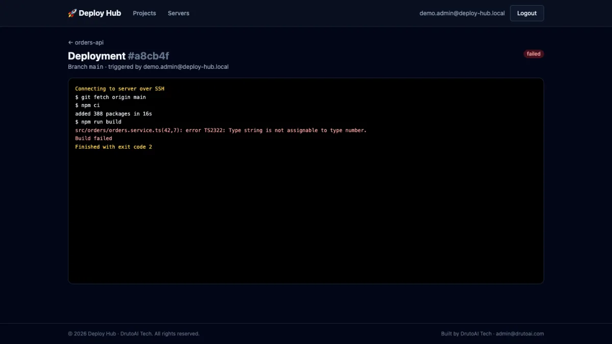Click the Logout button

coord(527,13)
